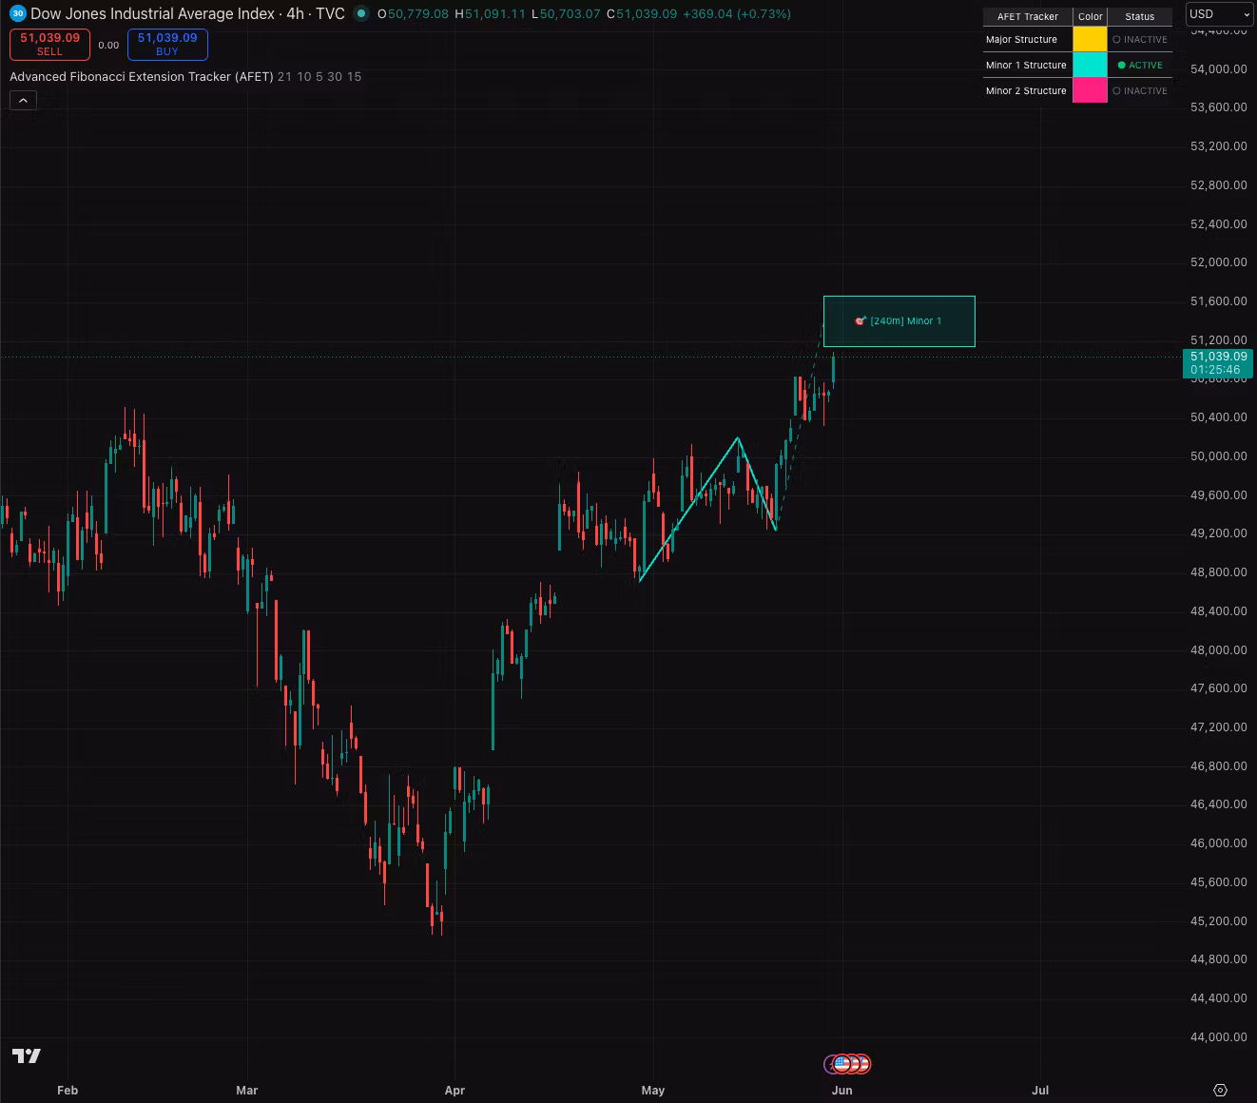Viewport: 1257px width, 1103px height.
Task: Click the 44,400.00 price axis label
Action: click(1219, 998)
